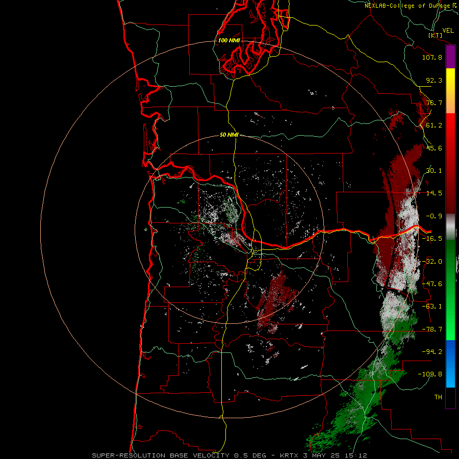Image resolution: width=459 pixels, height=459 pixels.
Task: Pick the yellow-orange segment of the color bar
Action: pos(450,91)
